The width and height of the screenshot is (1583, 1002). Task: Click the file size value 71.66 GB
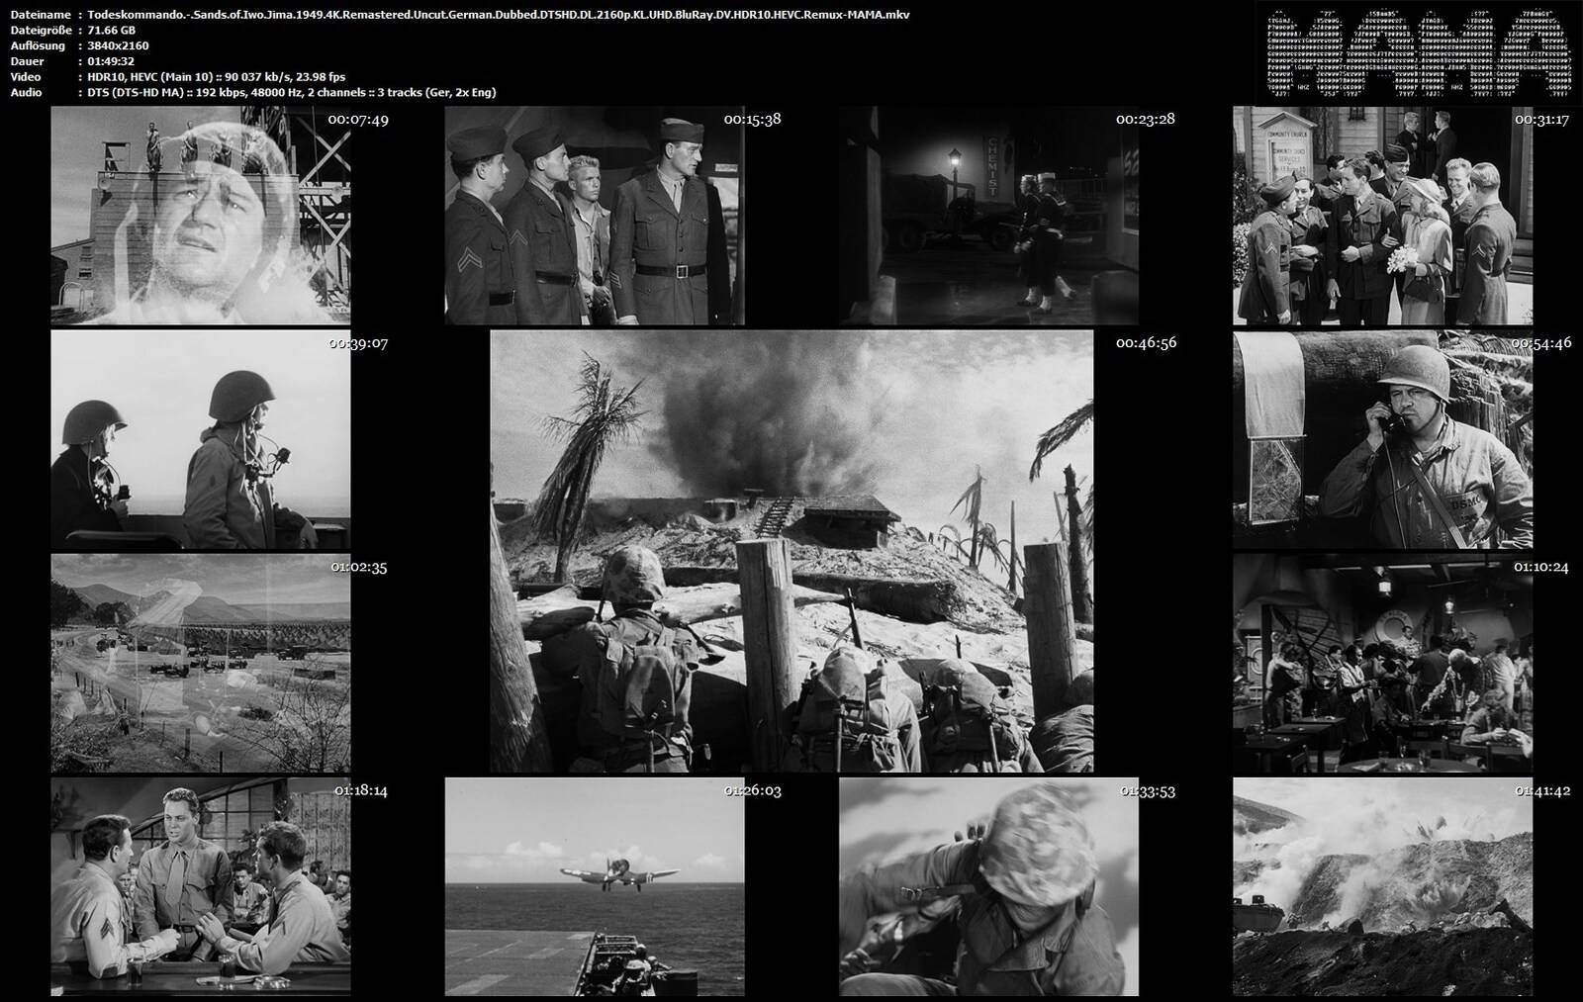point(111,30)
